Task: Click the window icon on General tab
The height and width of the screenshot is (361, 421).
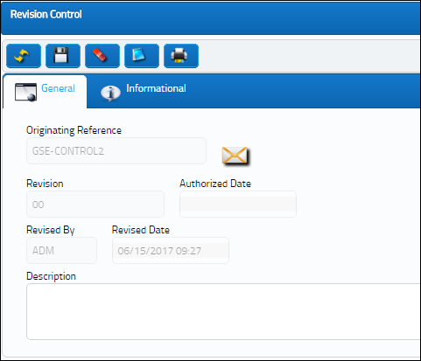Action: [26, 93]
